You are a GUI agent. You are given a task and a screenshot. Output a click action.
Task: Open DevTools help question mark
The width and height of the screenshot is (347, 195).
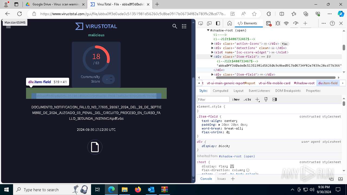pos(332,23)
